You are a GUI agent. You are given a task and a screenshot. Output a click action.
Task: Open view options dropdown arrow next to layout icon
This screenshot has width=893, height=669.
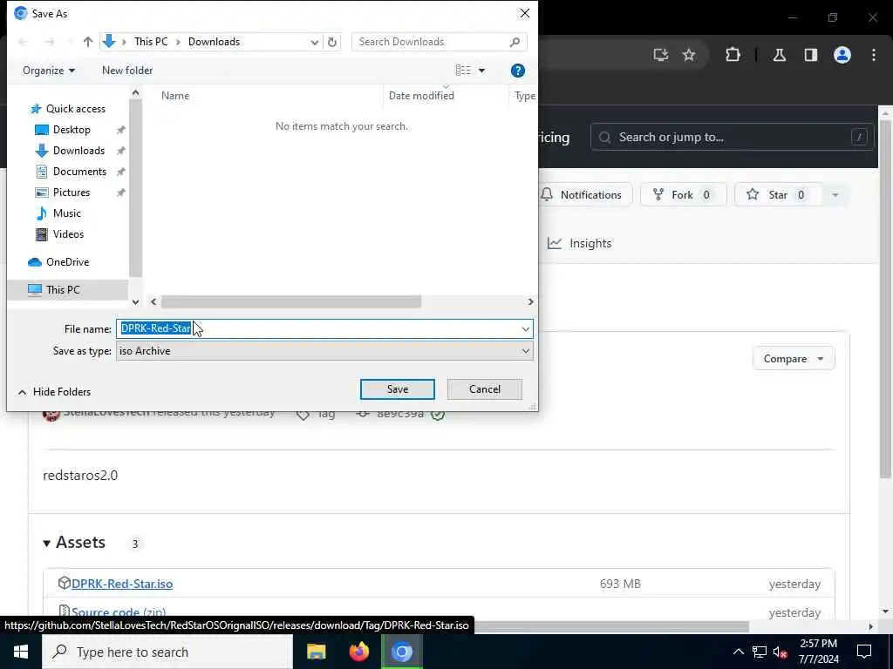pyautogui.click(x=481, y=71)
